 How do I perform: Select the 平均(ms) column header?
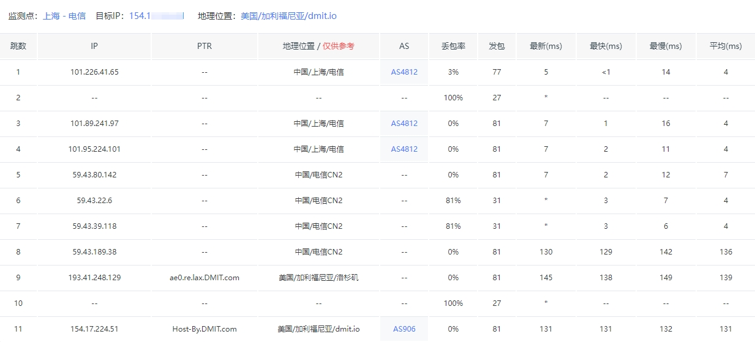(x=726, y=46)
